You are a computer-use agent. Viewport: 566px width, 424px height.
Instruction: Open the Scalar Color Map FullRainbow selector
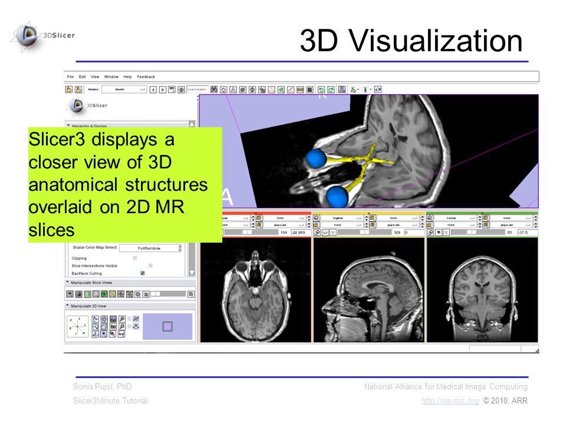[x=150, y=248]
